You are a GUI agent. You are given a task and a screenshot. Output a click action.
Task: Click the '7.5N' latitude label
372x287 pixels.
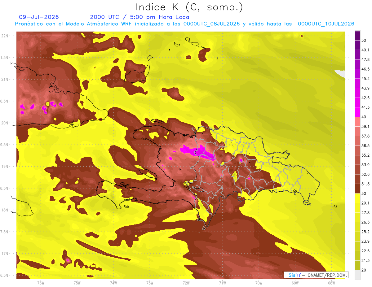coord(5,232)
